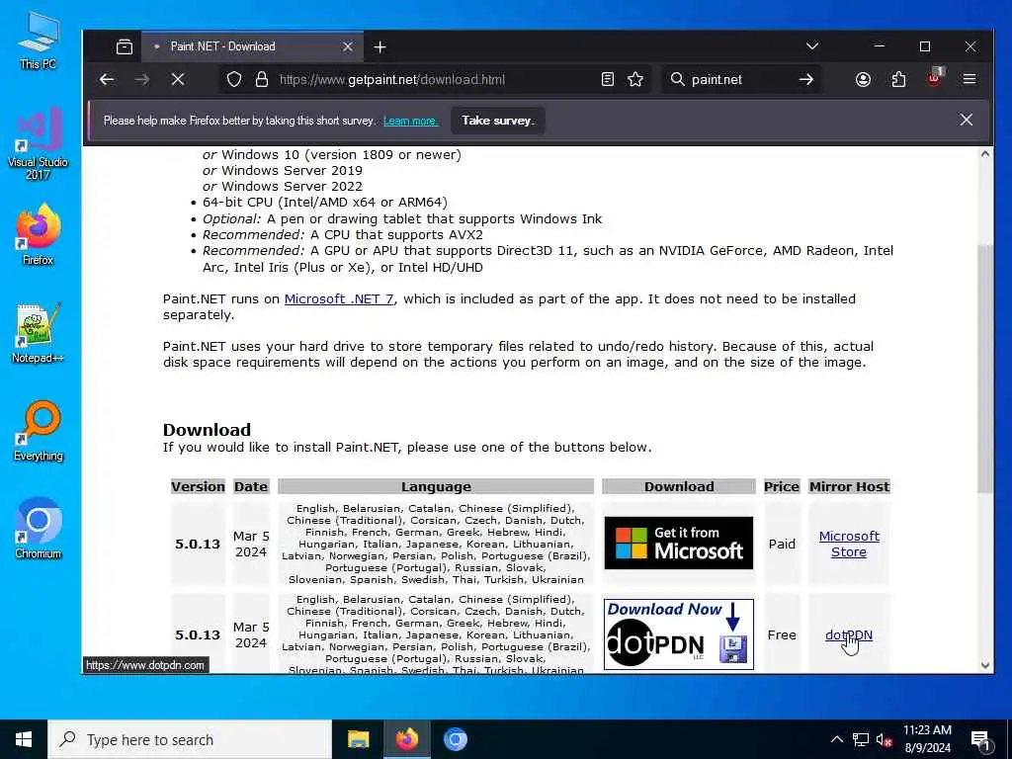The width and height of the screenshot is (1012, 759).
Task: Close the Paint.NET - Download tab
Action: click(x=347, y=46)
